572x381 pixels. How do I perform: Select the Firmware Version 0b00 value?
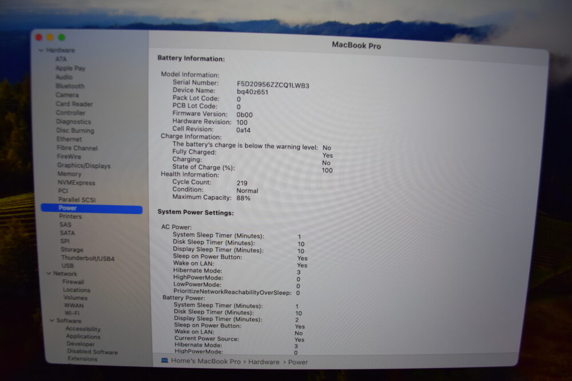[244, 115]
